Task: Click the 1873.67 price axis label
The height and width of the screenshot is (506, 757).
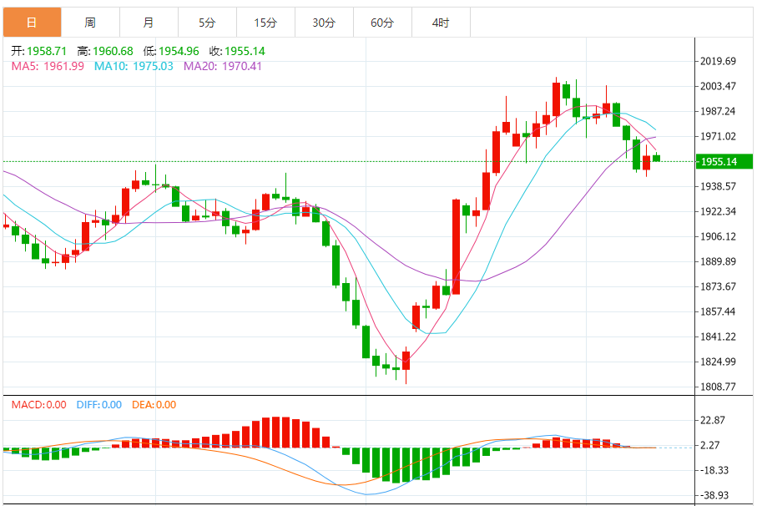Action: coord(718,286)
